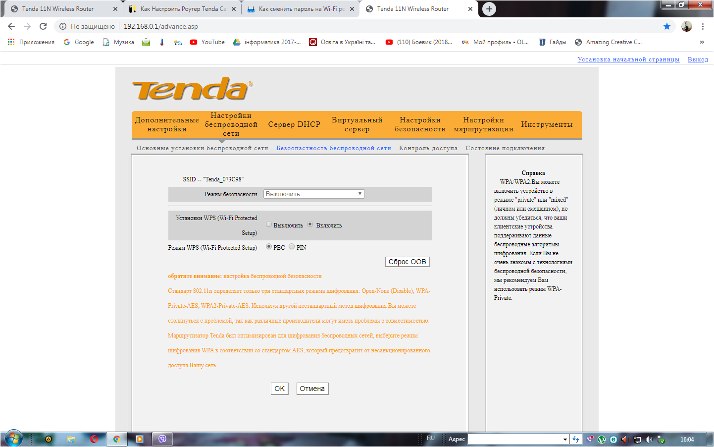Open the media player taskbar icon
Screen dimensions: 714x447
click(x=140, y=439)
